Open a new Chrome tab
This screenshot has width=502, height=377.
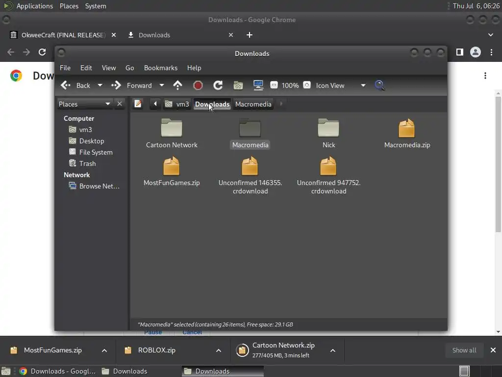pyautogui.click(x=250, y=35)
